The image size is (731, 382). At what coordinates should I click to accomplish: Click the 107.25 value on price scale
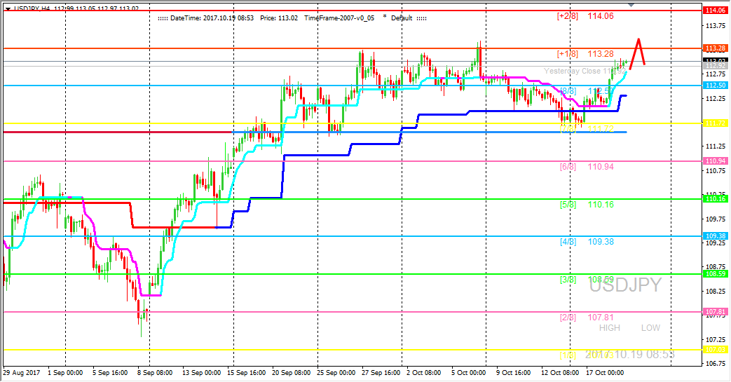point(716,339)
